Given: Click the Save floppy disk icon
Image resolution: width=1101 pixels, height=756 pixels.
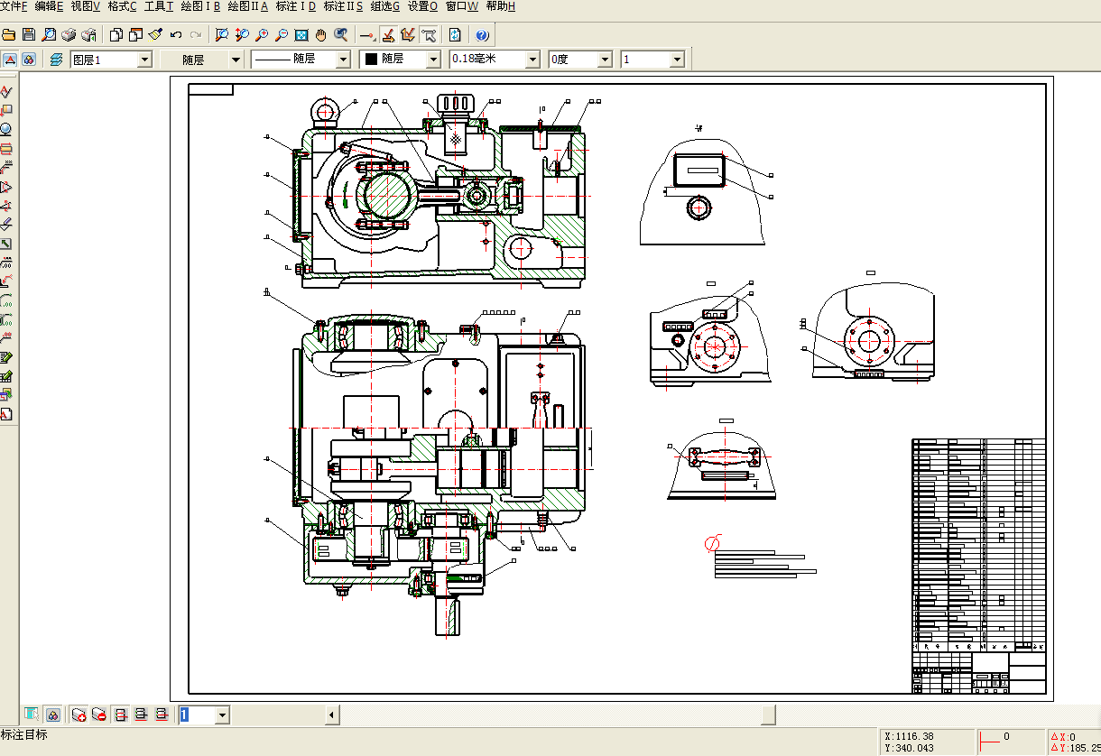Looking at the screenshot, I should pos(29,35).
